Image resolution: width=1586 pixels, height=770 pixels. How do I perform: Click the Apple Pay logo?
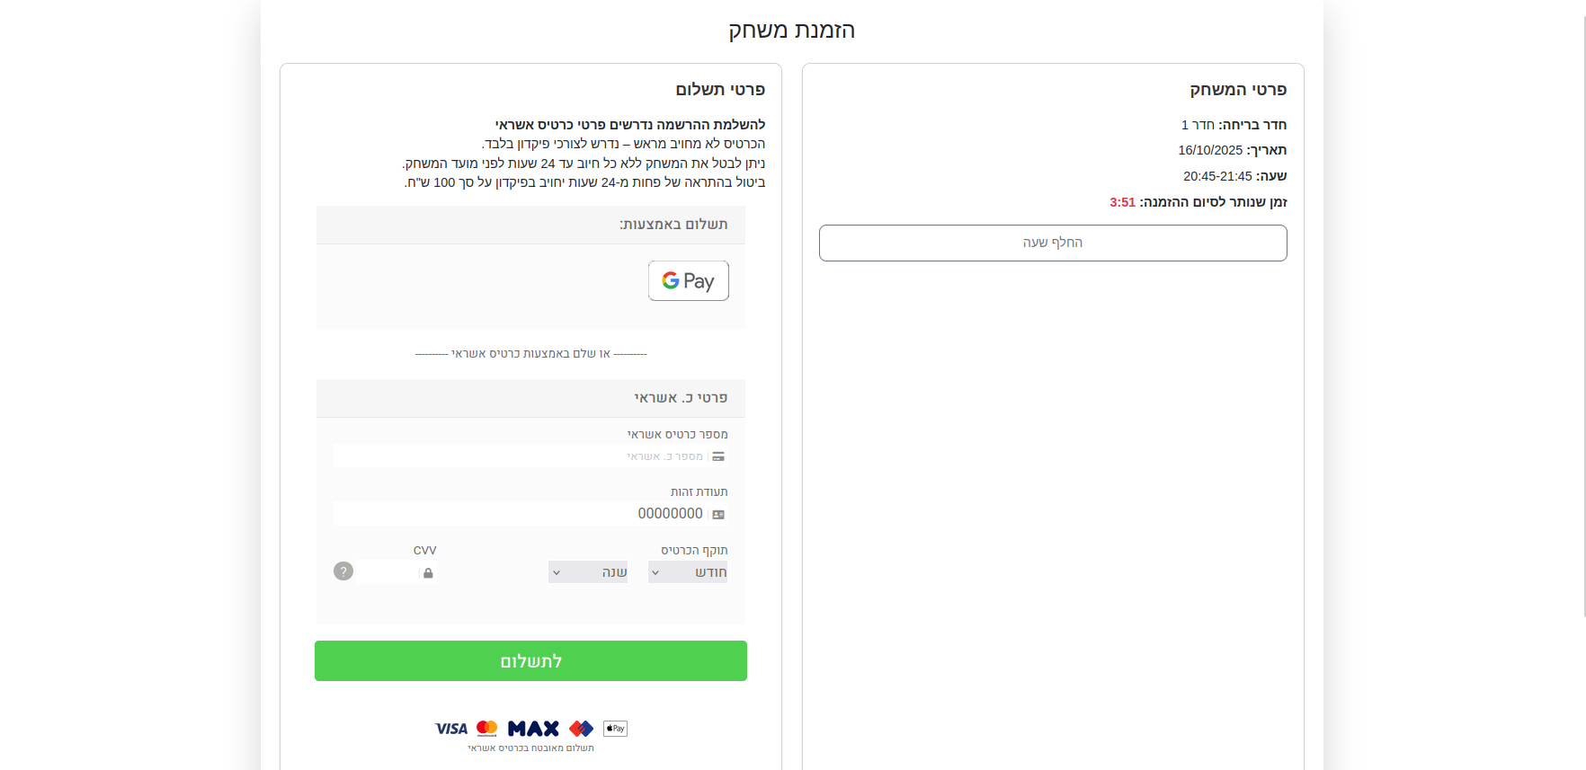(x=615, y=729)
